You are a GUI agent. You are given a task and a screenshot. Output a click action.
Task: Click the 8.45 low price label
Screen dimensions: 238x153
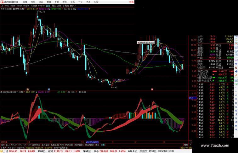115,87
